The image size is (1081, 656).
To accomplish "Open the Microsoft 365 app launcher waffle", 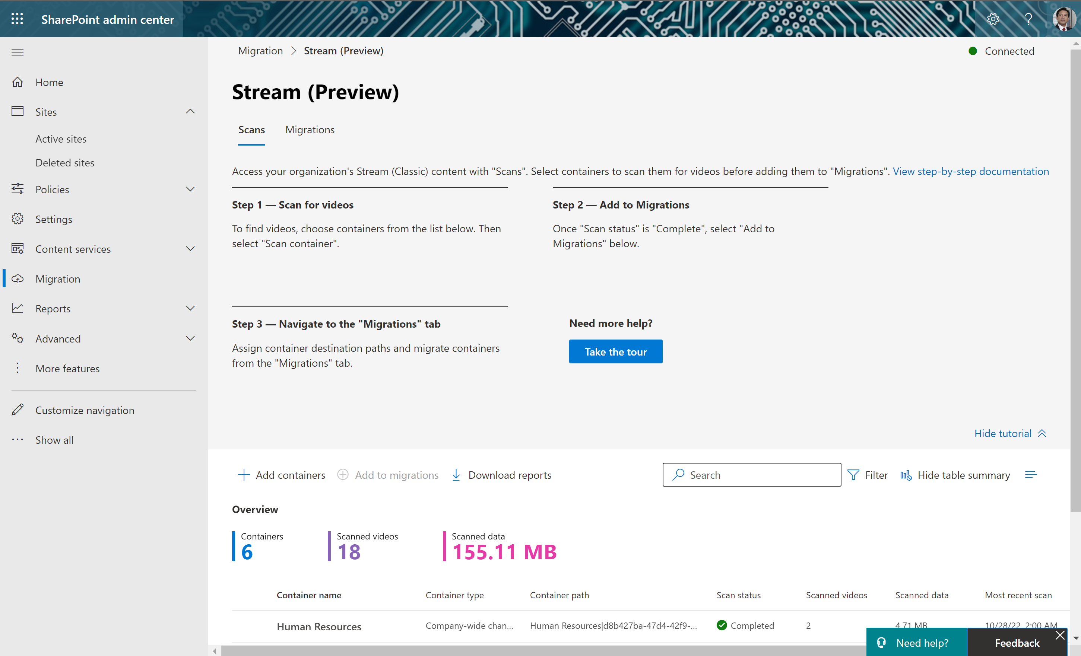I will pyautogui.click(x=17, y=19).
